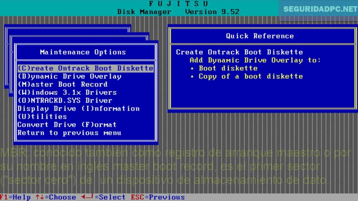Select the (U)tilities menu entry
The width and height of the screenshot is (358, 201).
click(42, 117)
